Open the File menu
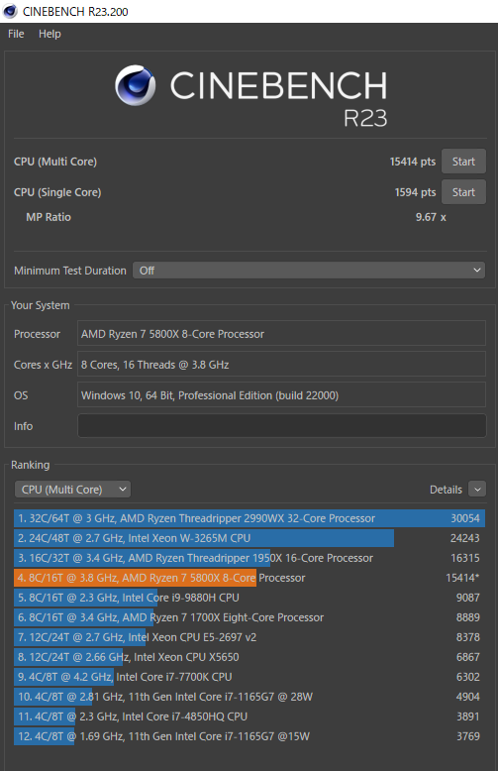The image size is (498, 771). pyautogui.click(x=16, y=34)
